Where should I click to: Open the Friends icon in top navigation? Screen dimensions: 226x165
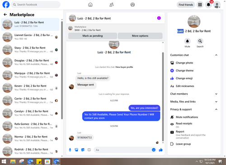(x=112, y=5)
